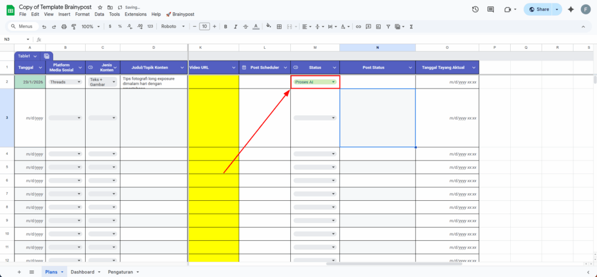The width and height of the screenshot is (597, 277).
Task: Click the Share button
Action: (x=538, y=9)
